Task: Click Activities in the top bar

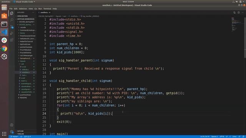Action: (6, 2)
